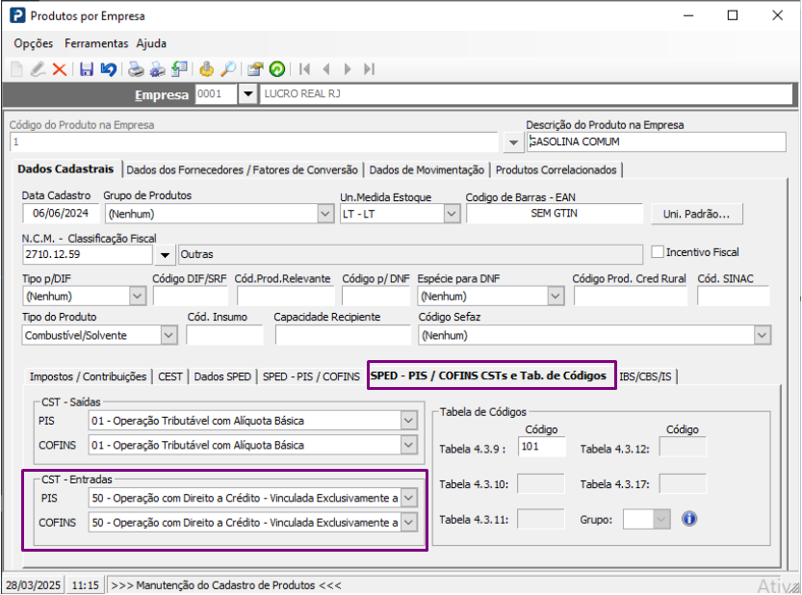The width and height of the screenshot is (802, 595).
Task: Go to first record arrow
Action: click(x=305, y=69)
